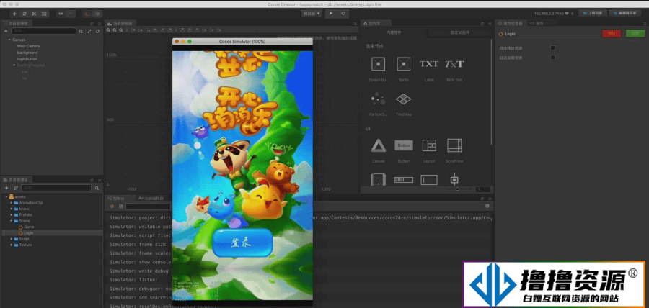This screenshot has width=649, height=308.
Task: Switch to the console tab
Action: [119, 198]
